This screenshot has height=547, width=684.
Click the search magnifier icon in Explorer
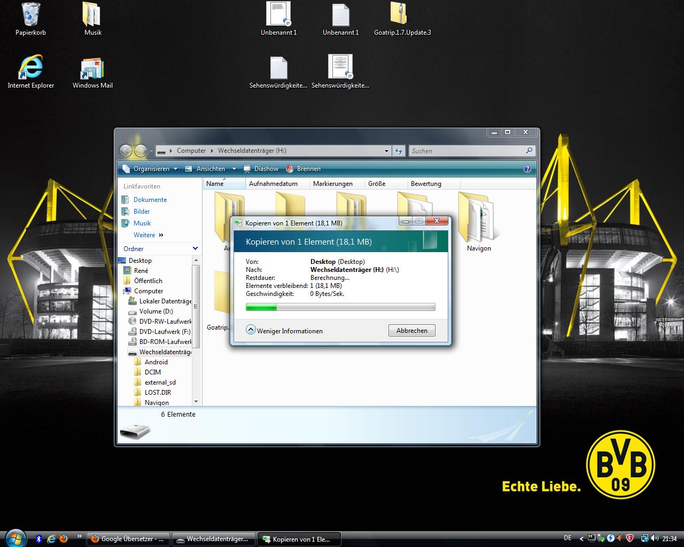click(x=529, y=151)
